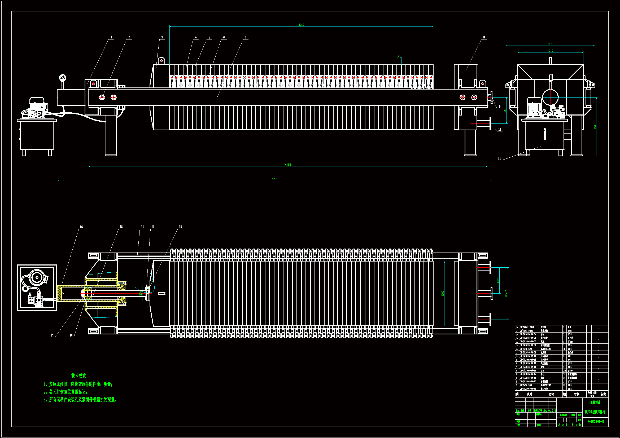
Task: Click the 名称 header in the parts list
Action: pos(551,394)
